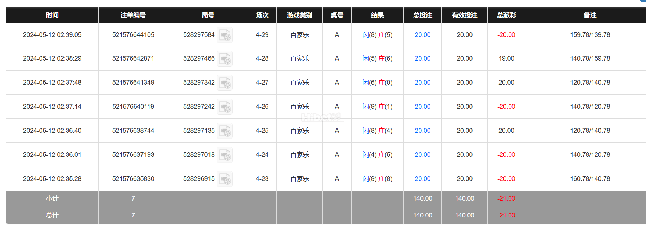
Task: Click the 小计 subtotal row label
Action: [x=52, y=198]
